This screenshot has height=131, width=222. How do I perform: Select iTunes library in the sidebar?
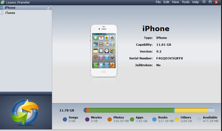(10, 13)
